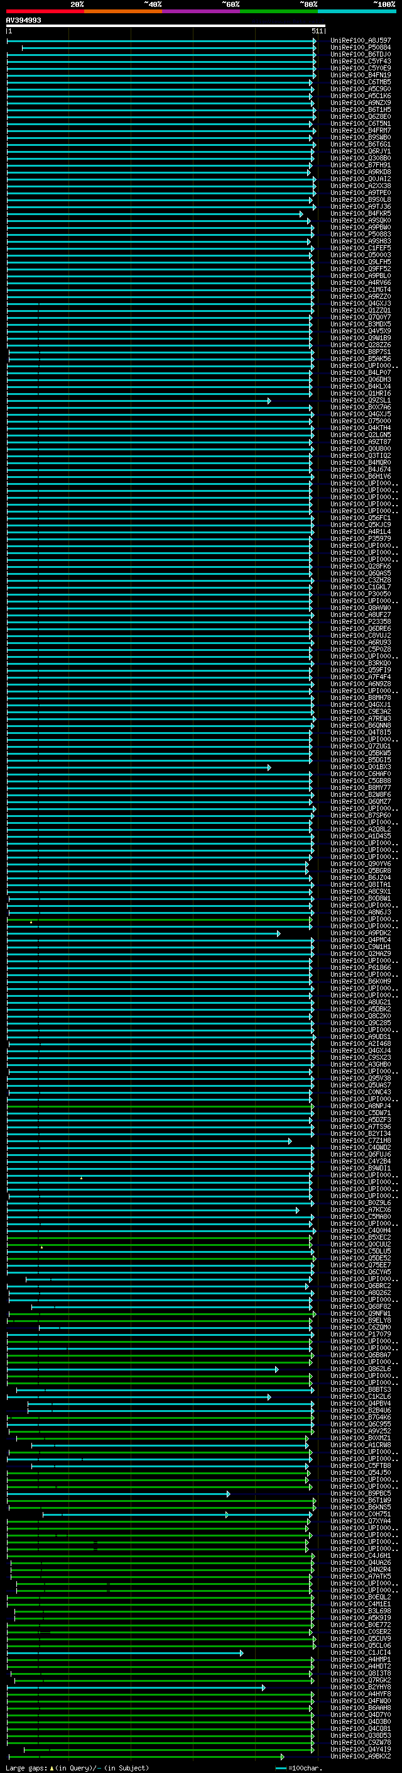Viewport: 402px width, 1773px height.
Task: Select label UniRef100_A9NZX9
Action: click(361, 103)
